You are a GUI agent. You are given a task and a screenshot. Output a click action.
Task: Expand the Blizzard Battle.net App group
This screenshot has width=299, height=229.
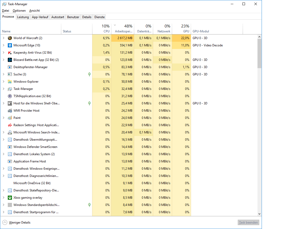tap(3, 60)
